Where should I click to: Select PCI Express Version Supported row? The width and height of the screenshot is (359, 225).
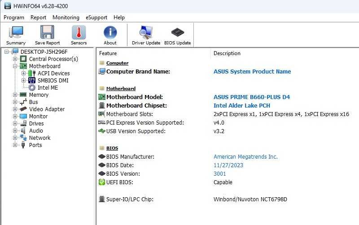click(x=145, y=122)
